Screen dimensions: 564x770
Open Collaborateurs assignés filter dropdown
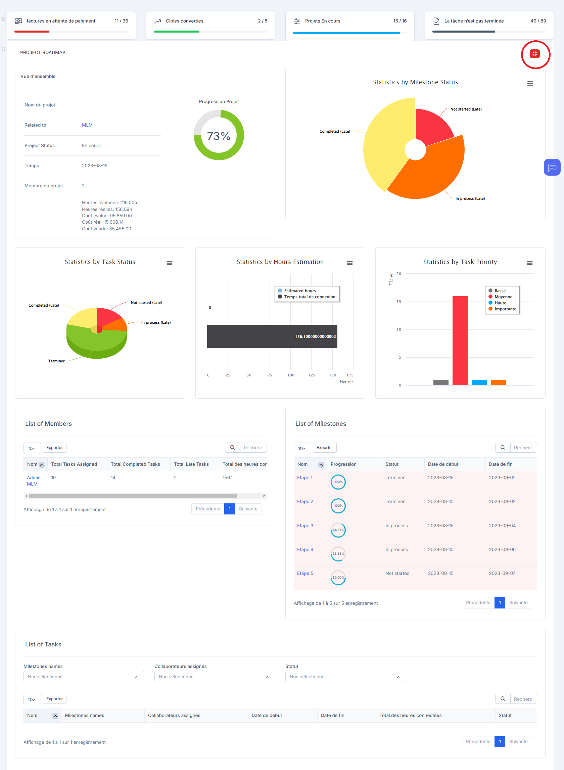pos(215,676)
